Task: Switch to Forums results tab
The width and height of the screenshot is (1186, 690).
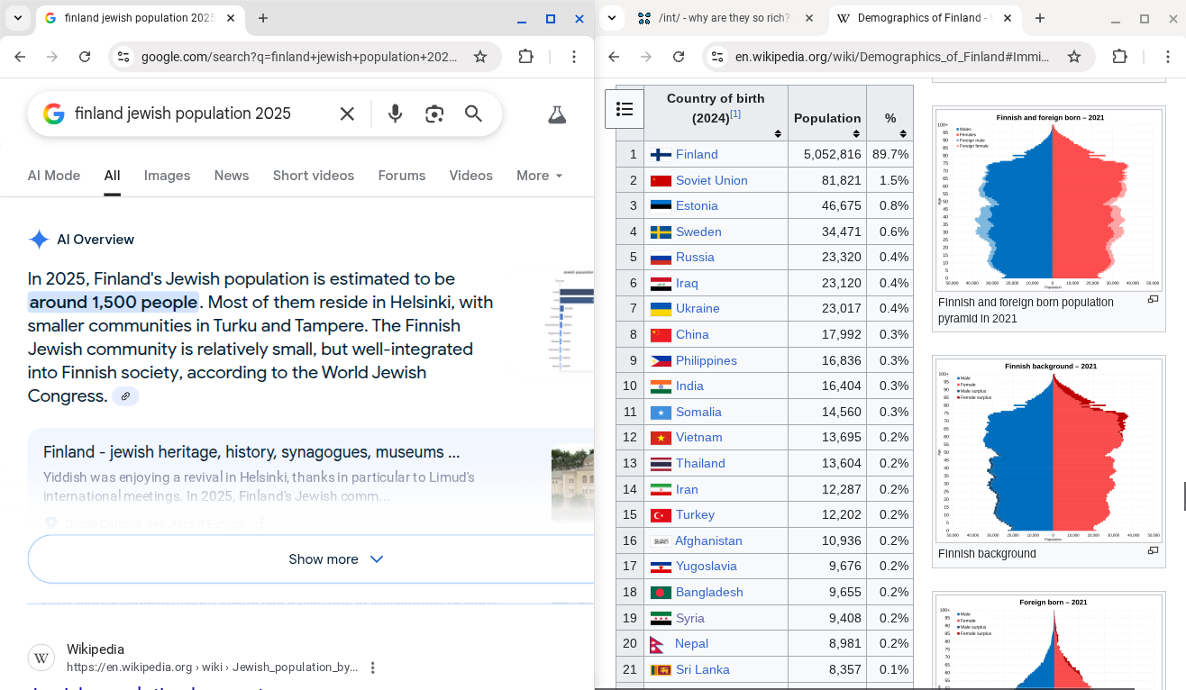Action: point(402,176)
